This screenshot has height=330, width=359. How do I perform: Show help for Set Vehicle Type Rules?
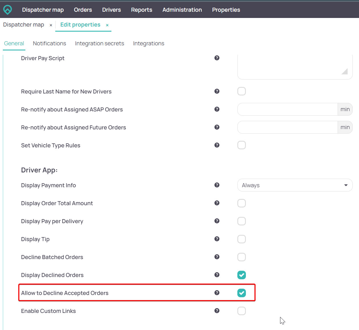click(x=217, y=145)
